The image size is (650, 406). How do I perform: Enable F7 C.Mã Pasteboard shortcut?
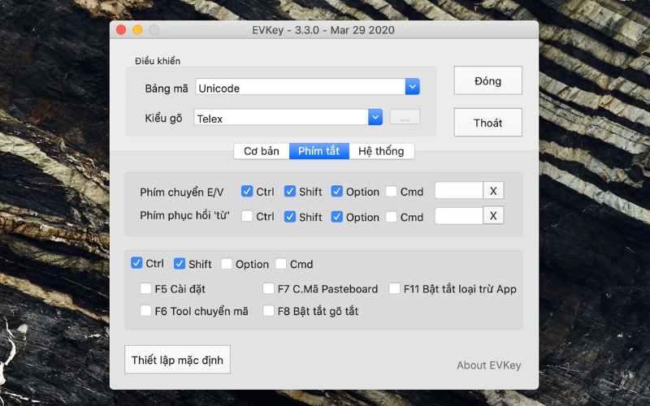(269, 288)
